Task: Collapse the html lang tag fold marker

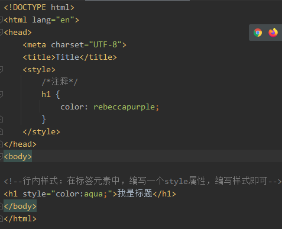Action: tap(1, 20)
